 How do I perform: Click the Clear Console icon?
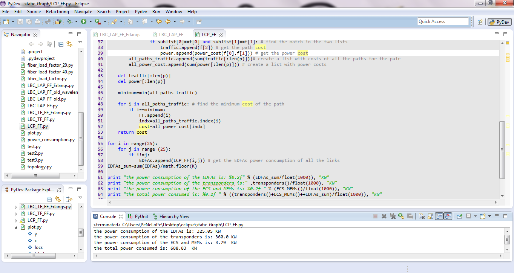click(421, 216)
